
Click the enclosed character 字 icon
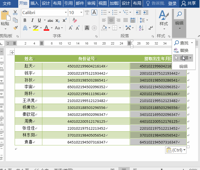coord(94,28)
